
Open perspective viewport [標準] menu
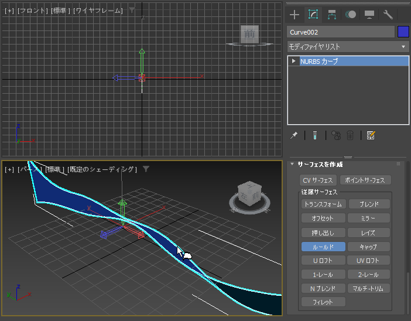(x=54, y=169)
